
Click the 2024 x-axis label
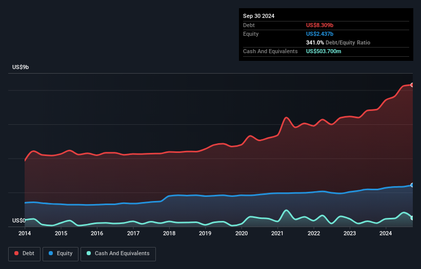(x=386, y=233)
